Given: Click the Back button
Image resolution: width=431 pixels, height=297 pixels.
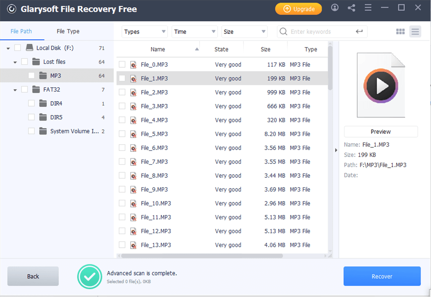Looking at the screenshot, I should coord(33,276).
